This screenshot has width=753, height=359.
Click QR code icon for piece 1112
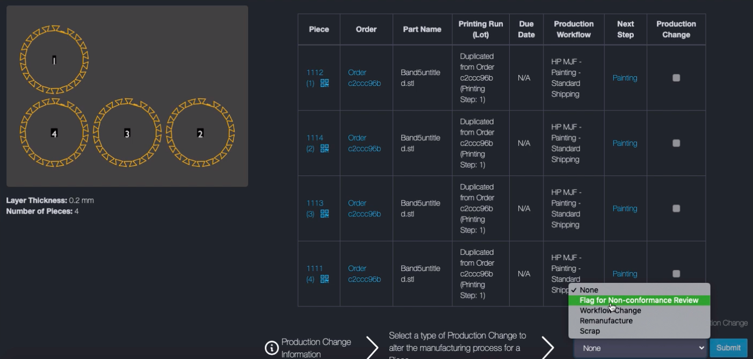coord(324,83)
